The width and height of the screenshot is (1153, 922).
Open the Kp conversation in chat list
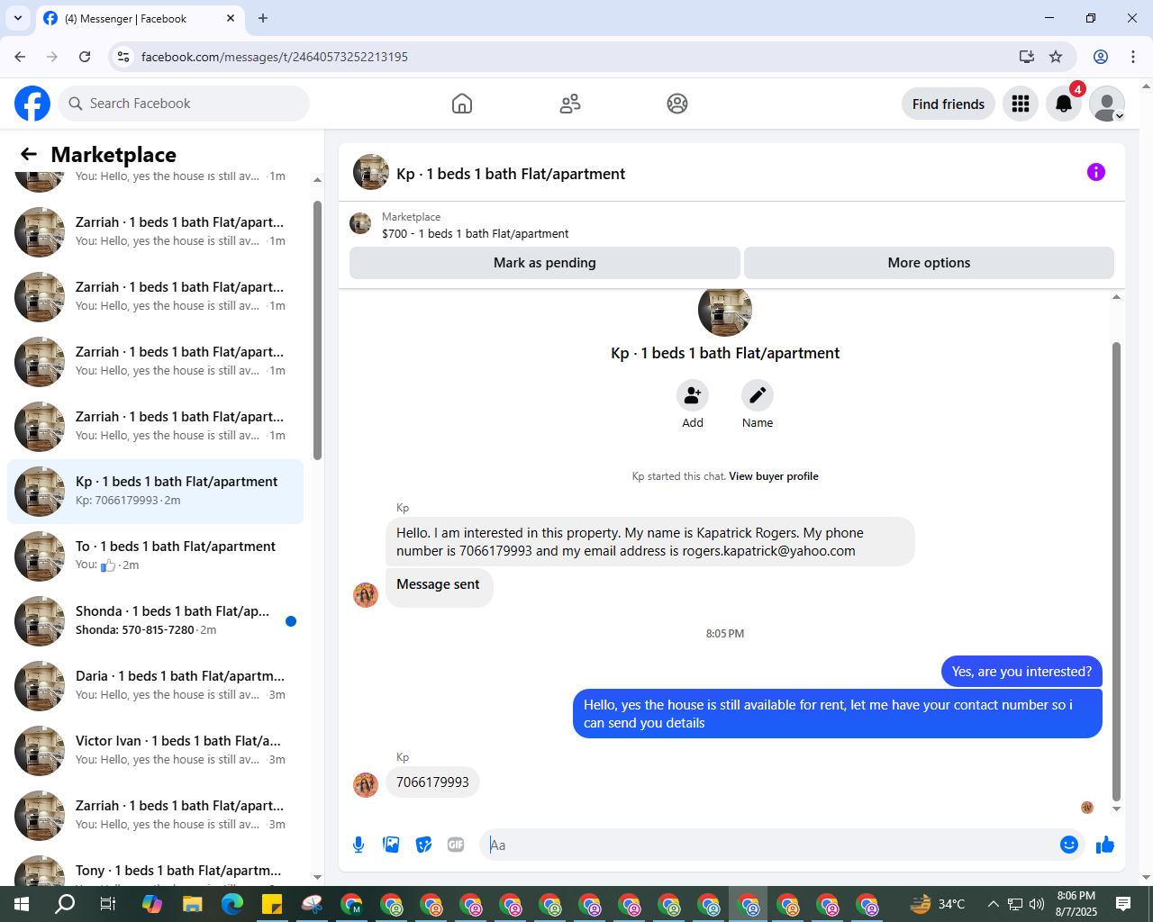pos(155,492)
